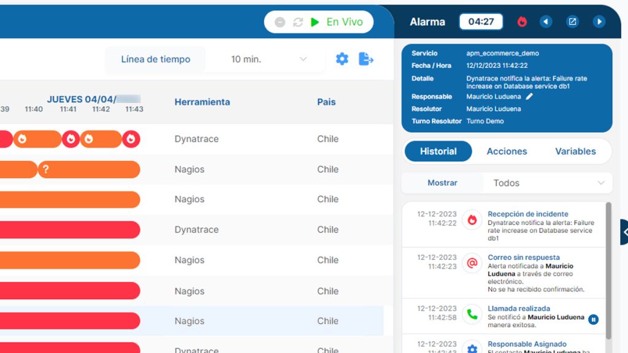This screenshot has width=628, height=353.
Task: Click question mark marker on Nagios timeline bar
Action: [x=45, y=169]
